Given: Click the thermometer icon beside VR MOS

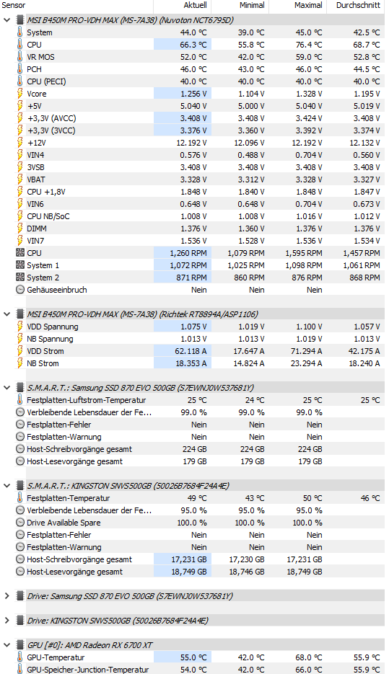Looking at the screenshot, I should [19, 57].
